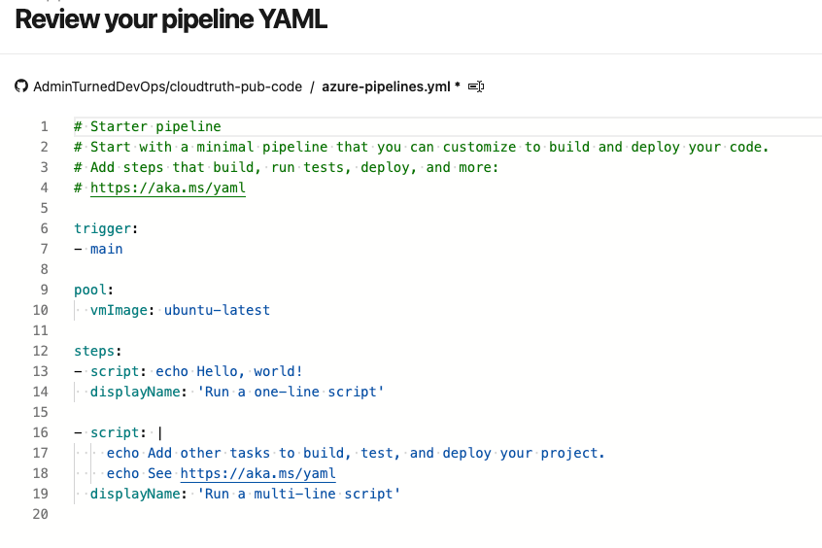Open the AdminTurnedDevOps/cloudtruth-pub-code repository path
Image resolution: width=822 pixels, height=548 pixels.
tap(168, 86)
